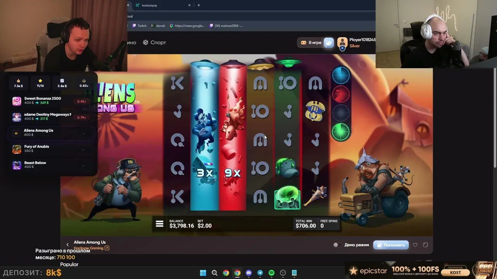The height and width of the screenshot is (279, 497).
Task: Click the spiked bat symbol on reels
Action: (x=316, y=196)
